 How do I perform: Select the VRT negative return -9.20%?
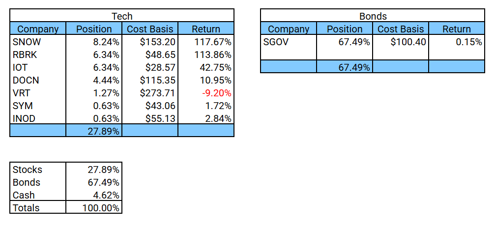coord(206,93)
